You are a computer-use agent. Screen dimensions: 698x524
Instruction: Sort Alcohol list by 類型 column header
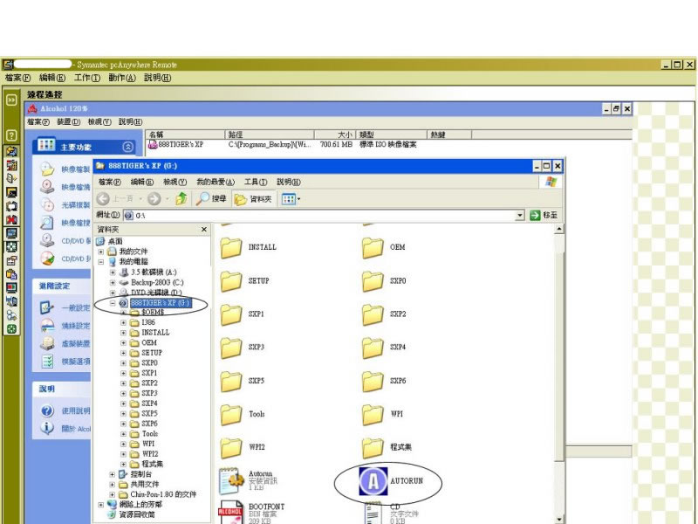(x=392, y=134)
